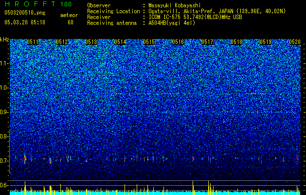306x195 pixels.
Task: Click observer name Masayuki Kobayashi
Action: click(x=175, y=5)
